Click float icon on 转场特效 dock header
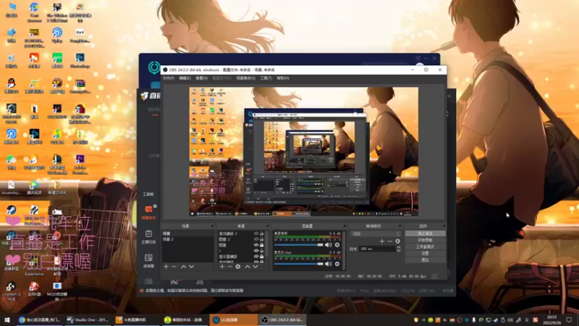This screenshot has height=326, width=579. pos(400,226)
